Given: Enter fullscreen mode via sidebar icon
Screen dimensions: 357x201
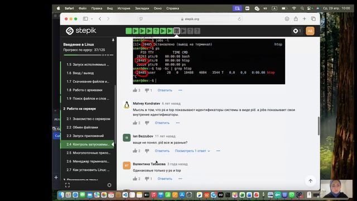Looking at the screenshot, I should point(67,185).
